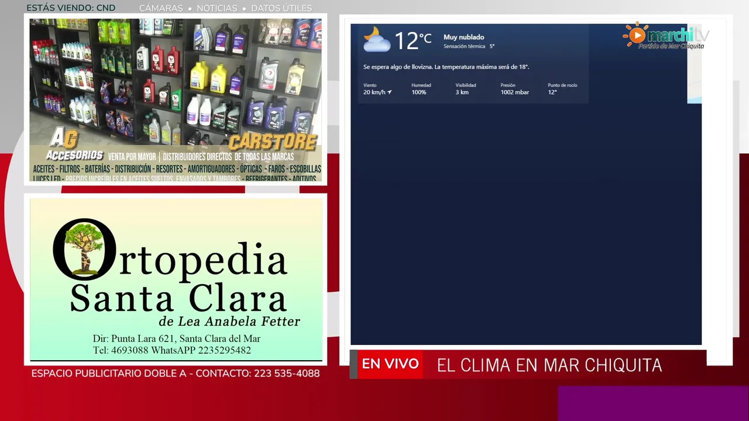Open the AG Accesorios Carstore ad thumbnail

176,100
